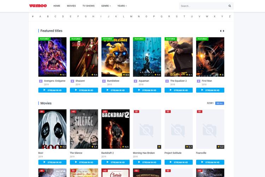
Task: Go to next featured titles arrow
Action: coord(224,31)
